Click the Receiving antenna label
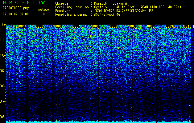The width and height of the screenshot is (194, 123). click(x=71, y=14)
